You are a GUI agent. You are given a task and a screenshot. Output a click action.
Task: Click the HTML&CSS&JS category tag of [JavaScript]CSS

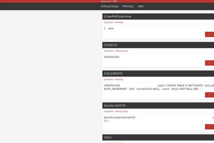pyautogui.click(x=121, y=112)
